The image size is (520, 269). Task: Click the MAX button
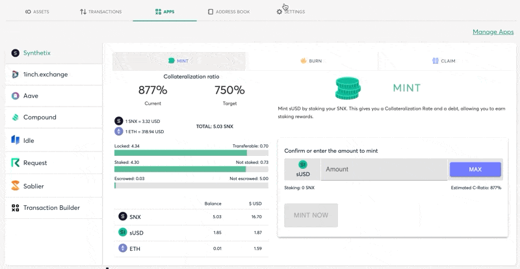(475, 170)
